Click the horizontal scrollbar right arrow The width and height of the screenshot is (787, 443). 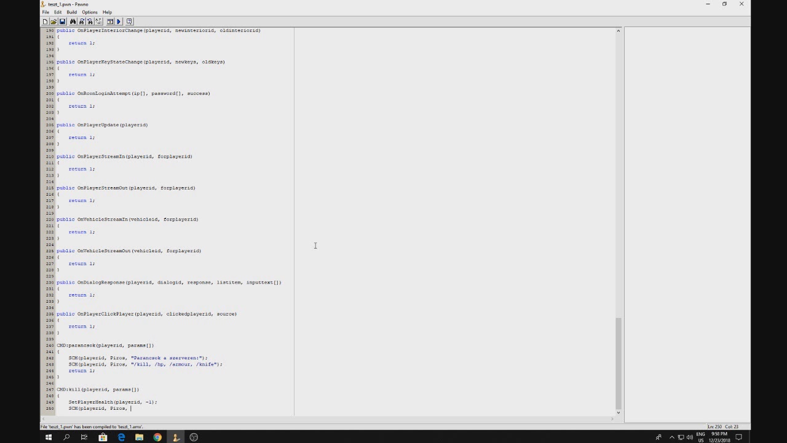tap(612, 419)
